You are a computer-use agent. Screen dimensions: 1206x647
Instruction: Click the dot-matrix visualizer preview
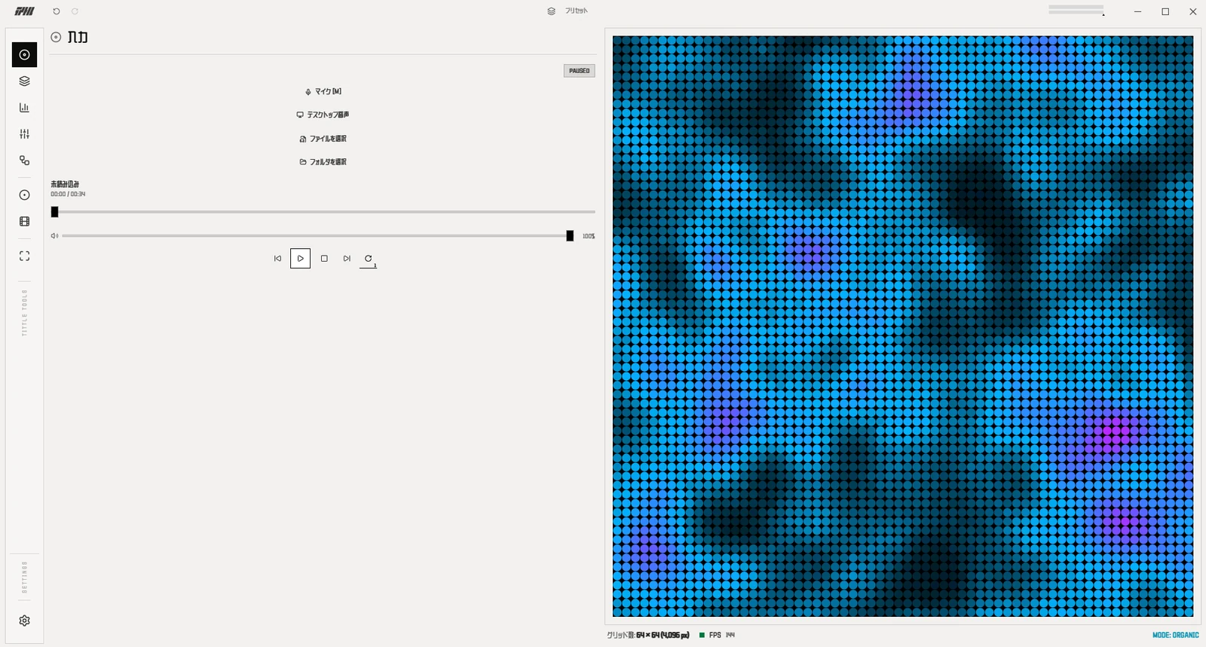[x=903, y=327]
